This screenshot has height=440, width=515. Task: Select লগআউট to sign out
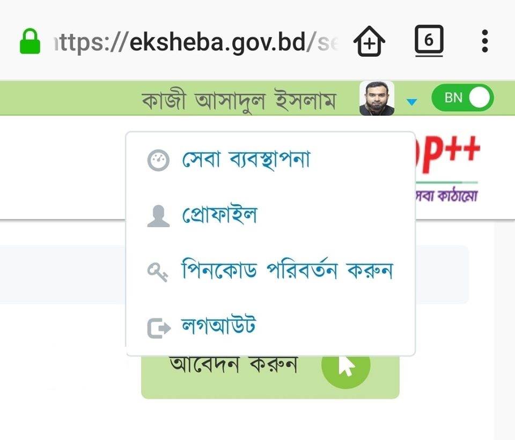point(218,327)
